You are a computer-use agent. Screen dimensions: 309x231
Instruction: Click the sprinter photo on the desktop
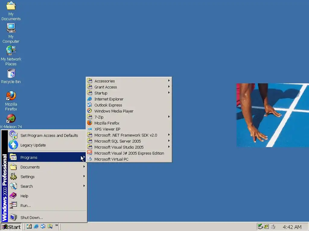[x=272, y=115]
